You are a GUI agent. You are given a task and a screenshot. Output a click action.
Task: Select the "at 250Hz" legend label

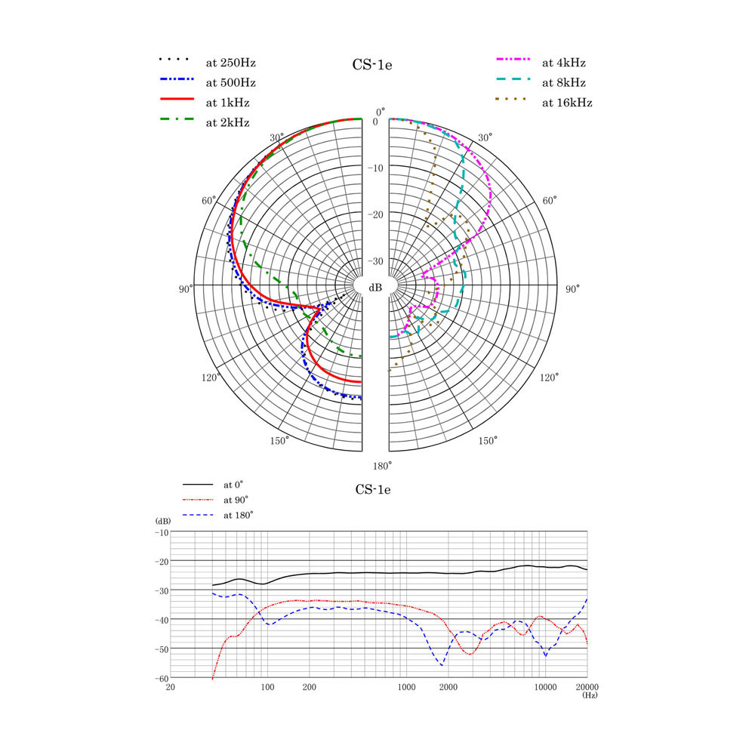coord(236,63)
